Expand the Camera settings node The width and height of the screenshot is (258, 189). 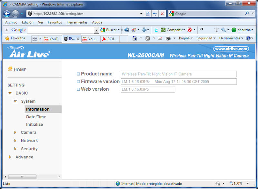[15, 133]
